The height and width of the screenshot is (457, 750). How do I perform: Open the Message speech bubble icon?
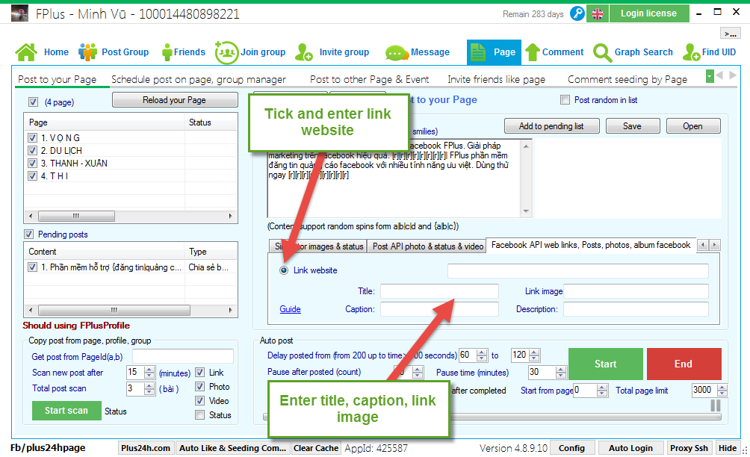(397, 52)
